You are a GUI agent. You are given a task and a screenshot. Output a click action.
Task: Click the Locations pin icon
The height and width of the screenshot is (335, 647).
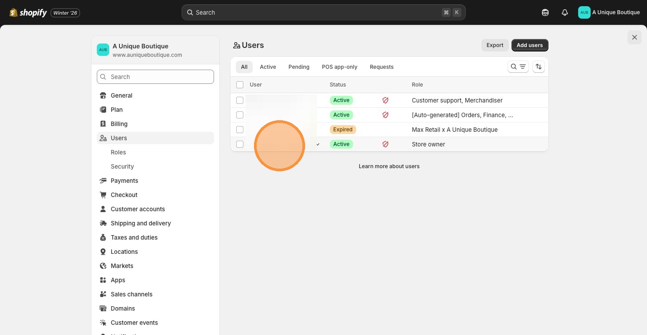[103, 252]
